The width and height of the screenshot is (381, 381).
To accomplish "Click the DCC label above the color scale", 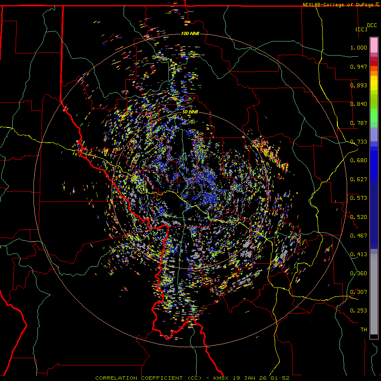I will [x=372, y=25].
